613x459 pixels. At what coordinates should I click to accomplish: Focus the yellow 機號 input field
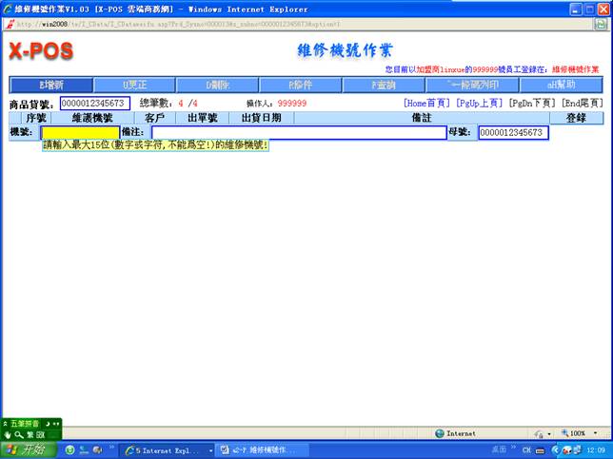coord(79,133)
